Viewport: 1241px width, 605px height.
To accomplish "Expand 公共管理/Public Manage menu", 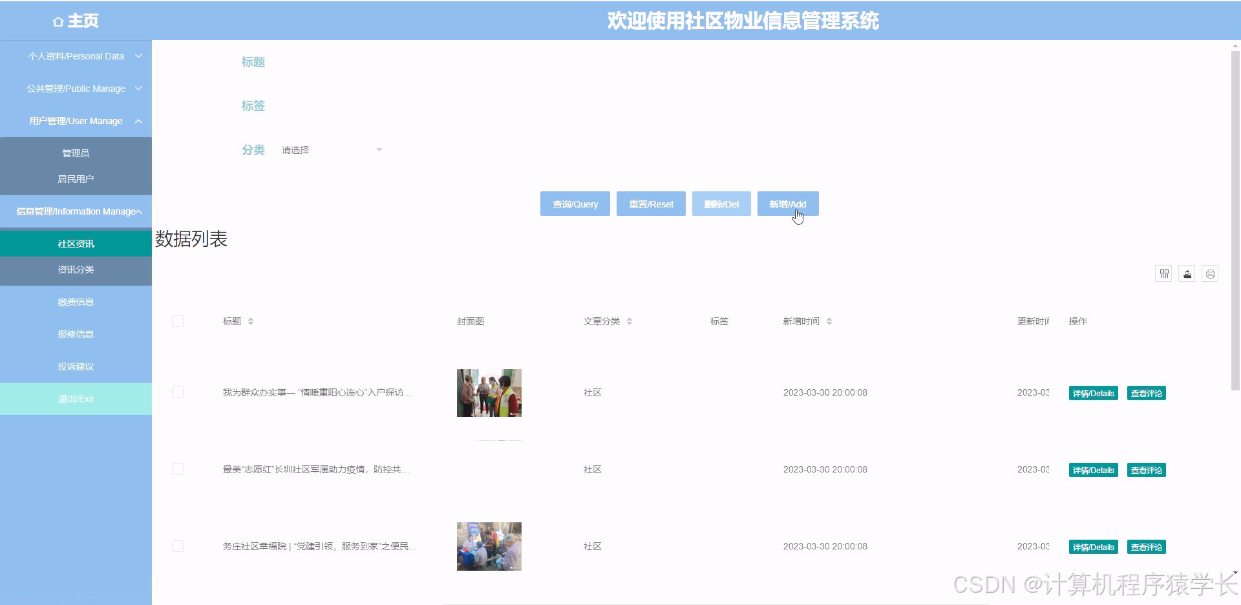I will click(x=76, y=89).
